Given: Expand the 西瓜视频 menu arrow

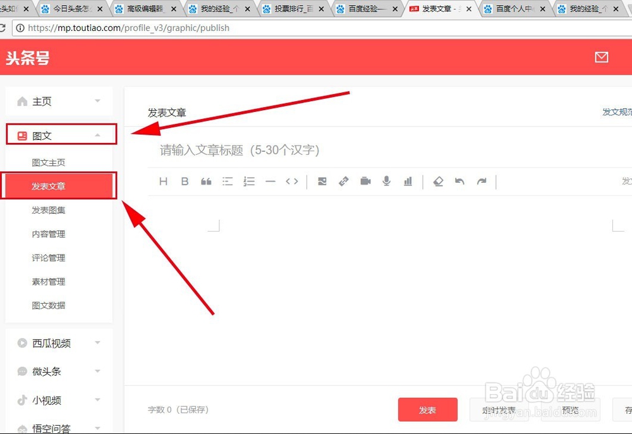Looking at the screenshot, I should click(x=97, y=342).
